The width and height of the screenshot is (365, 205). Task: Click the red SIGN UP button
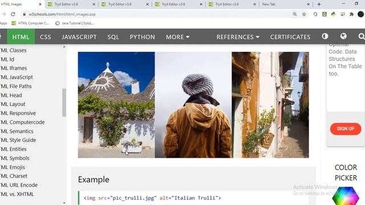(x=346, y=129)
